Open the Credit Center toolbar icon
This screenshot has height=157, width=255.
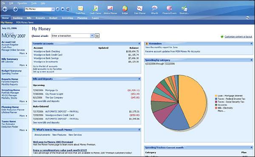pos(95,10)
